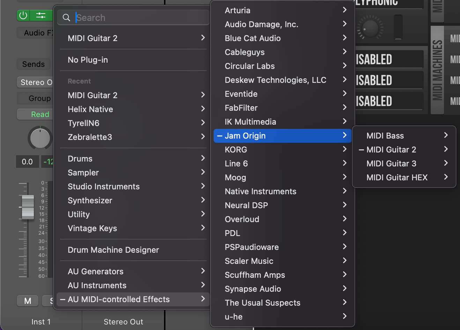460x330 pixels.
Task: Open the Native Instruments submenu
Action: (x=282, y=191)
